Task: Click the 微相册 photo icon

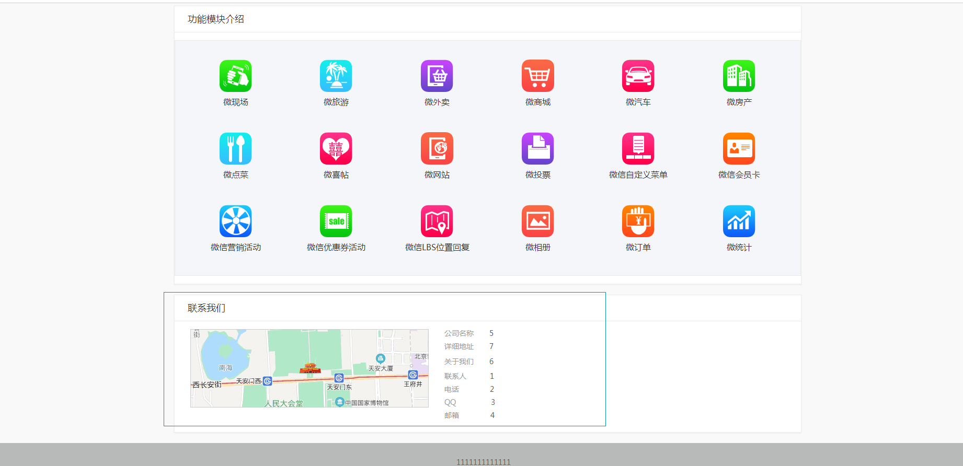Action: point(538,221)
